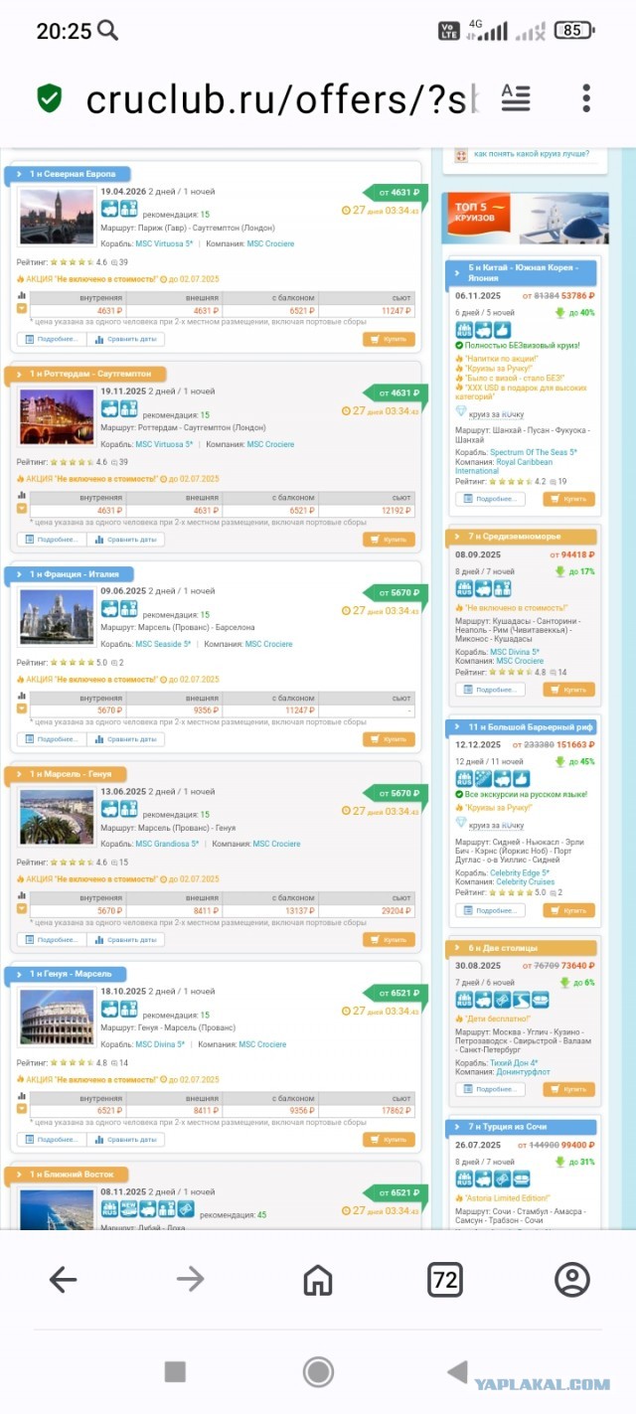Open MSC Crociere company link in Генуя - Марсель card
The image size is (636, 1414).
coord(262,1044)
